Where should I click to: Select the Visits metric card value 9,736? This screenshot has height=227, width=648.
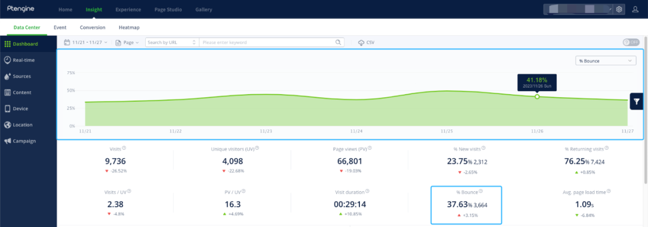116,161
